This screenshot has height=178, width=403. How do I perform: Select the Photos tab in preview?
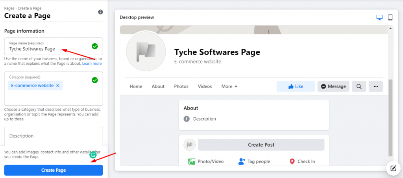pyautogui.click(x=181, y=86)
